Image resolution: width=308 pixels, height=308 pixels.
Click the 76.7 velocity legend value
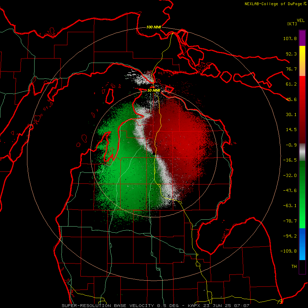pos(291,69)
